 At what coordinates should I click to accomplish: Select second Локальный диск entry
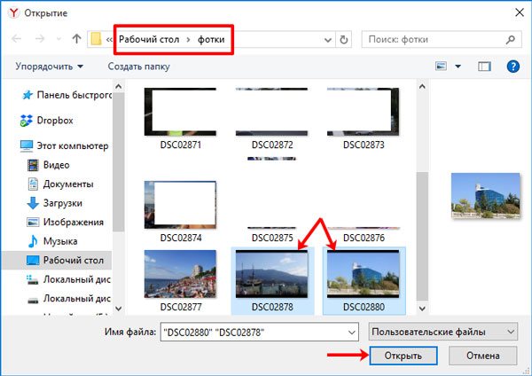(68, 299)
